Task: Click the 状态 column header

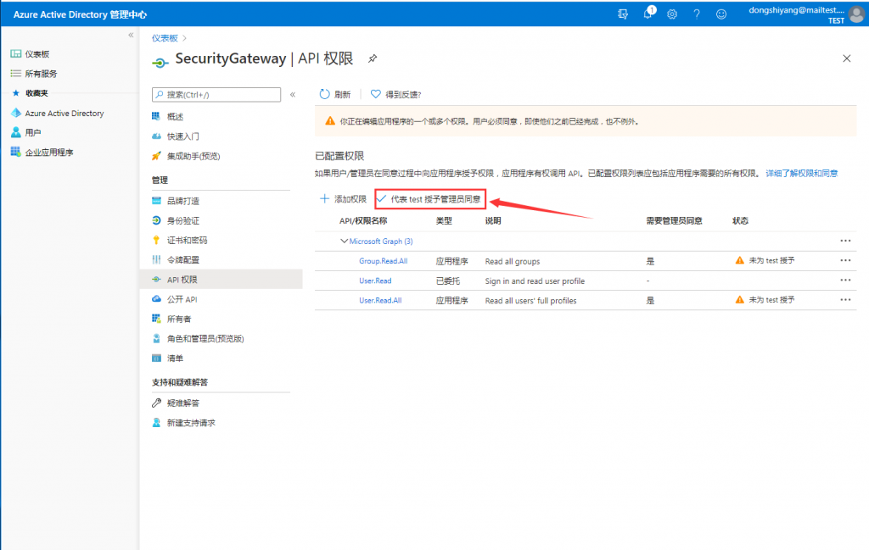Action: point(740,221)
